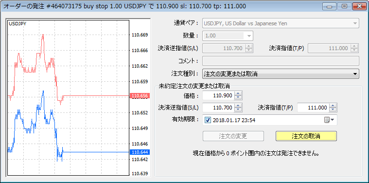Increase the take profit 111.000 value in modify section
This screenshot has height=183, width=369.
tap(333, 106)
